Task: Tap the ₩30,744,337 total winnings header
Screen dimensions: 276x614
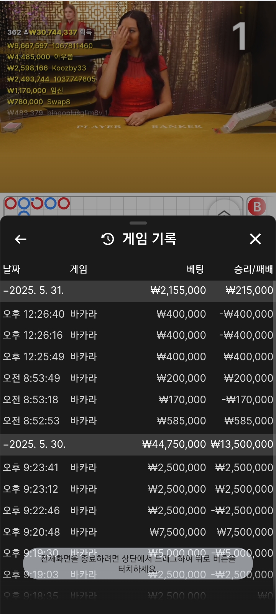Action: coord(53,32)
